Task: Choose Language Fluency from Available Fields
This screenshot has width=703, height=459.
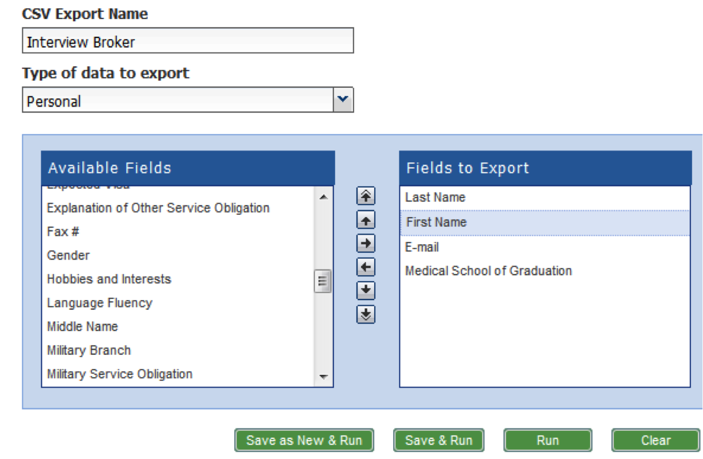Action: coord(100,303)
